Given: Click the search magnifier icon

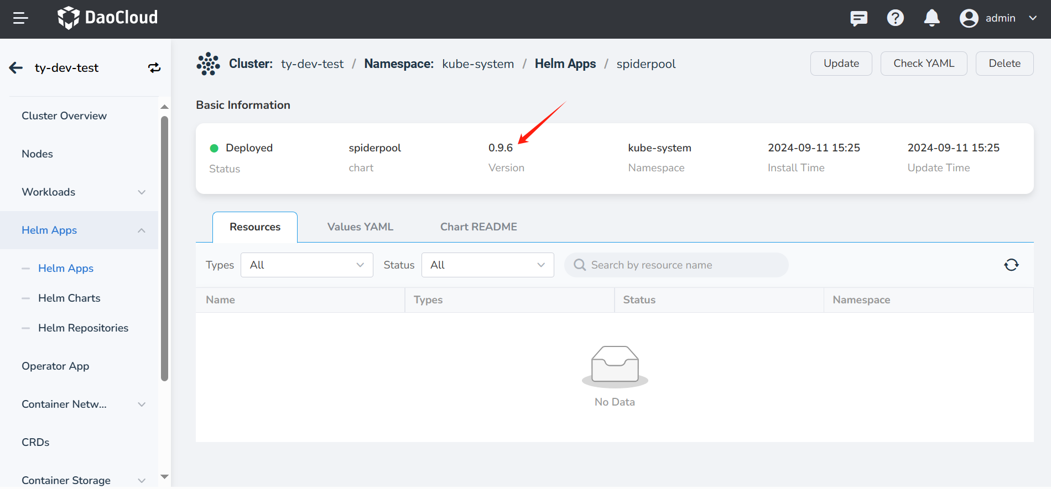Looking at the screenshot, I should pyautogui.click(x=579, y=265).
